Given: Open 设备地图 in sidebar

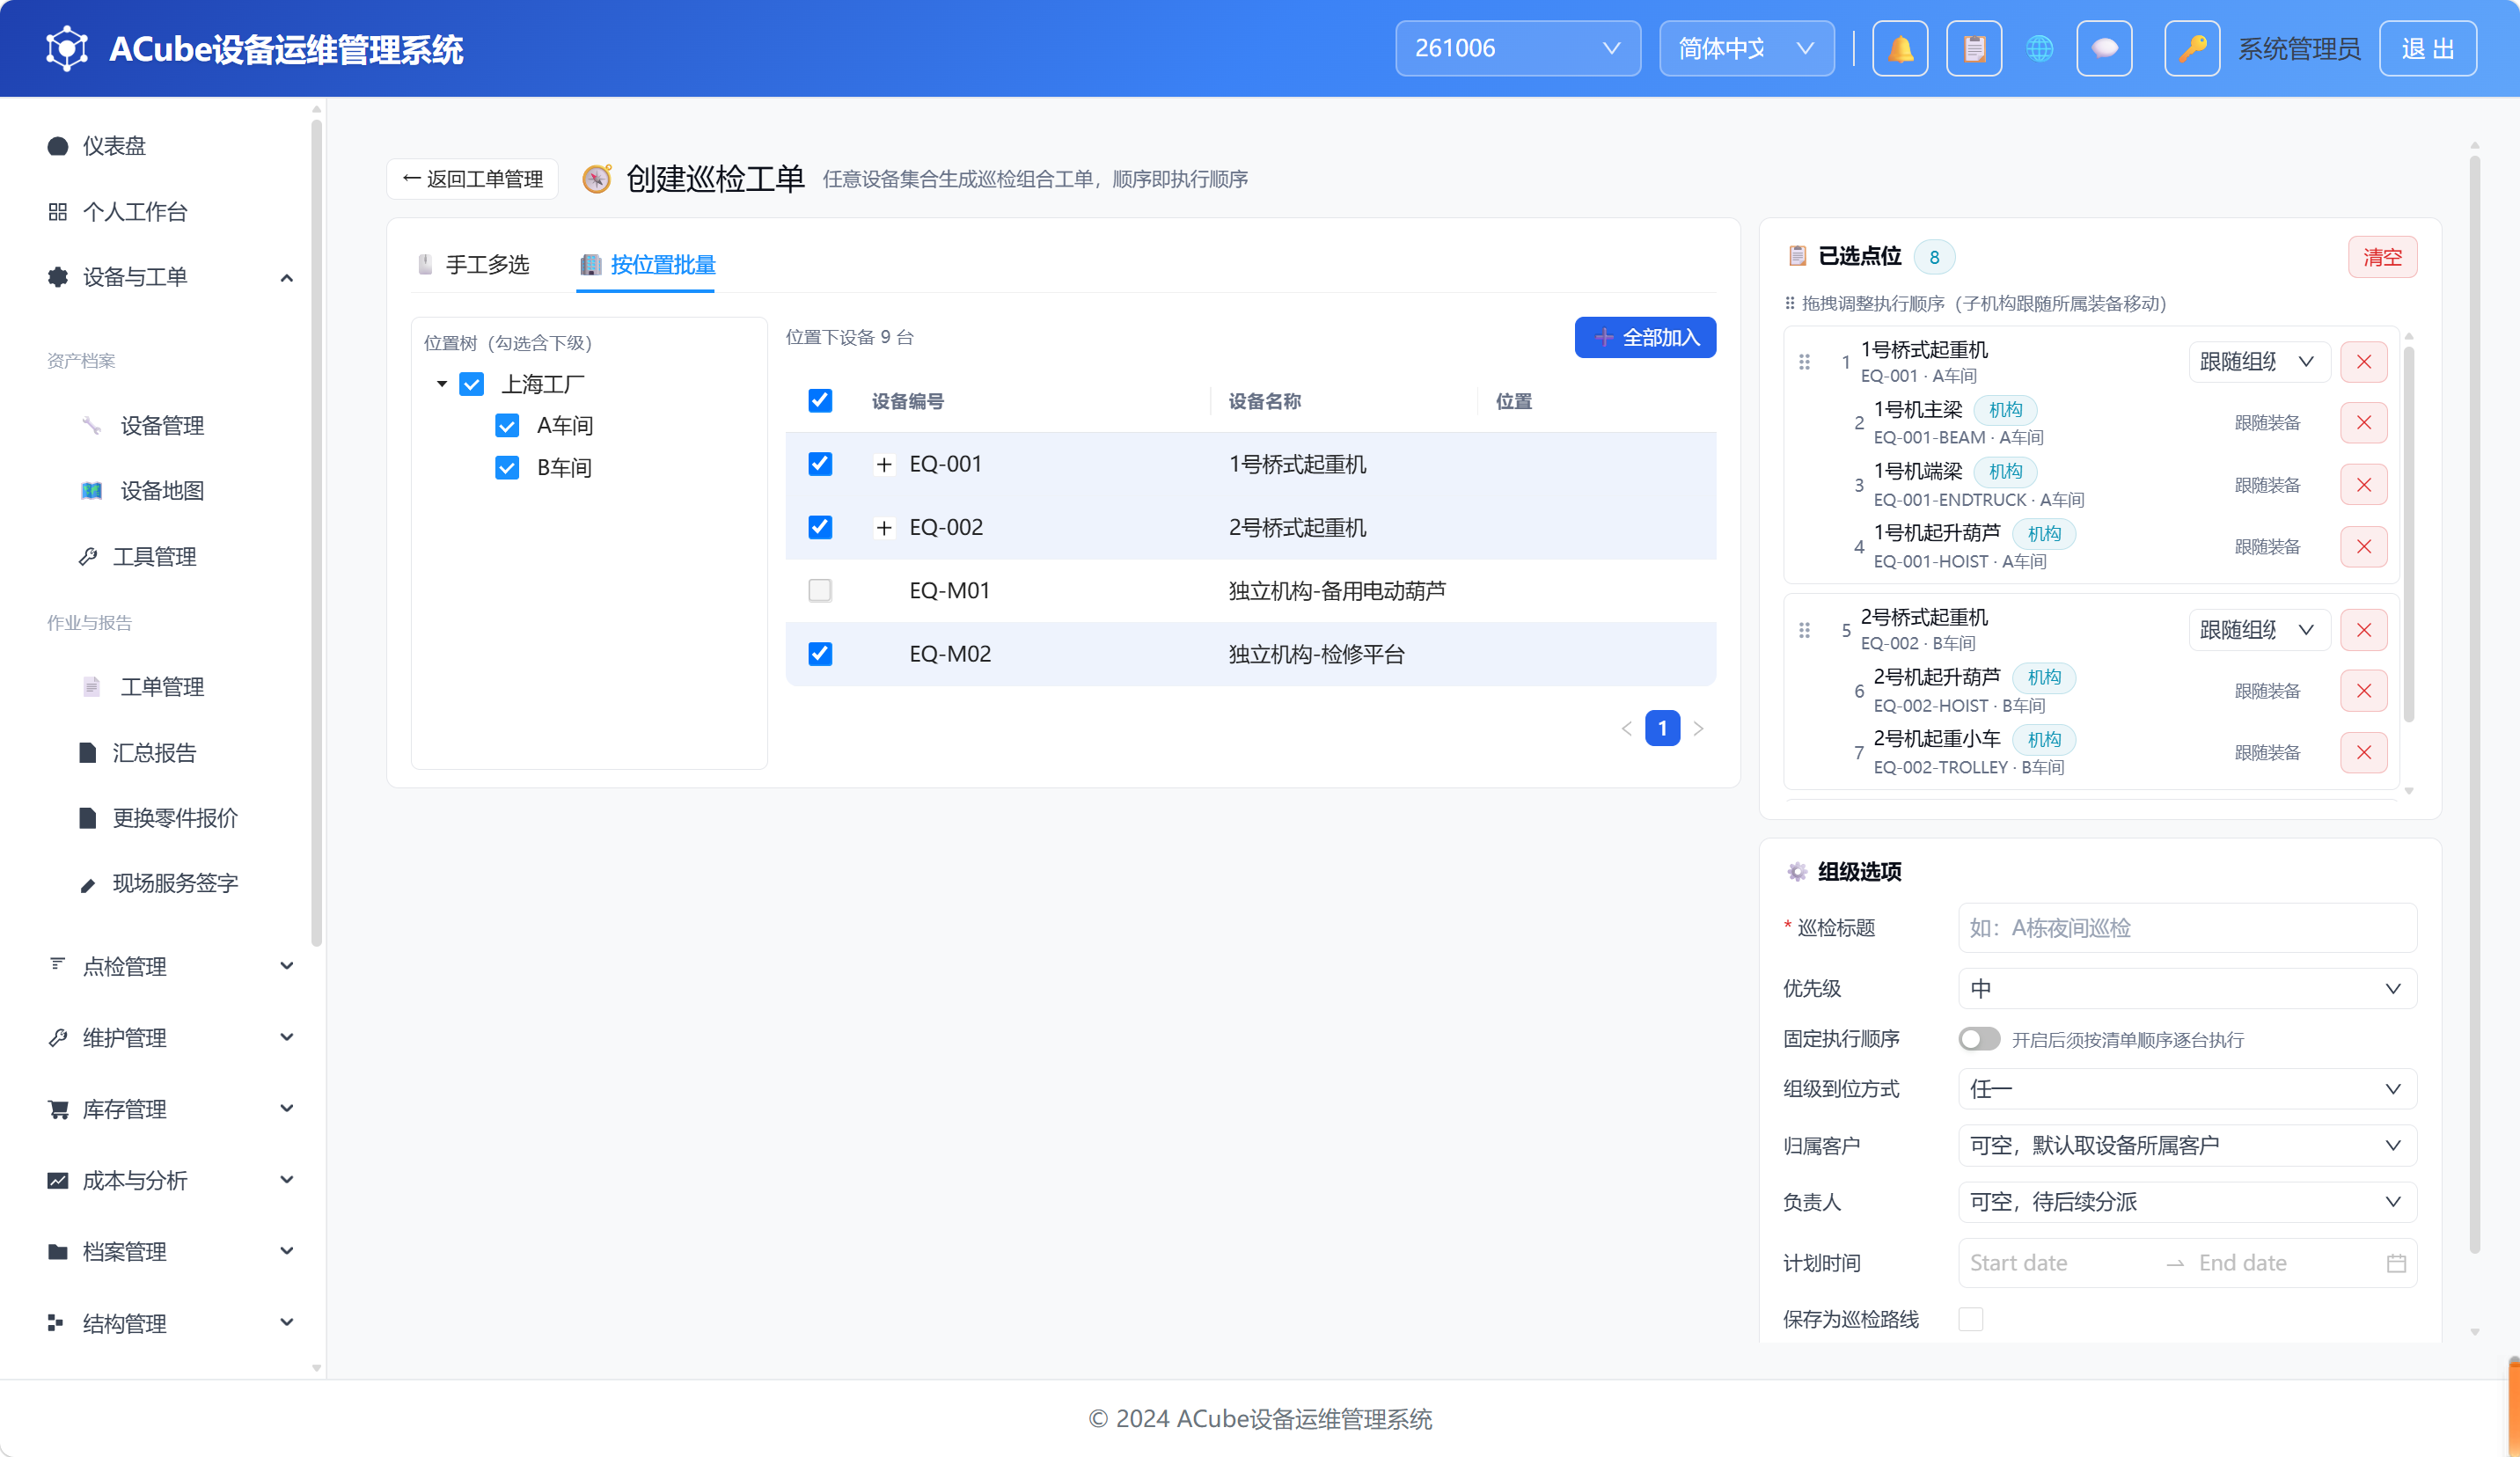Looking at the screenshot, I should pos(162,491).
